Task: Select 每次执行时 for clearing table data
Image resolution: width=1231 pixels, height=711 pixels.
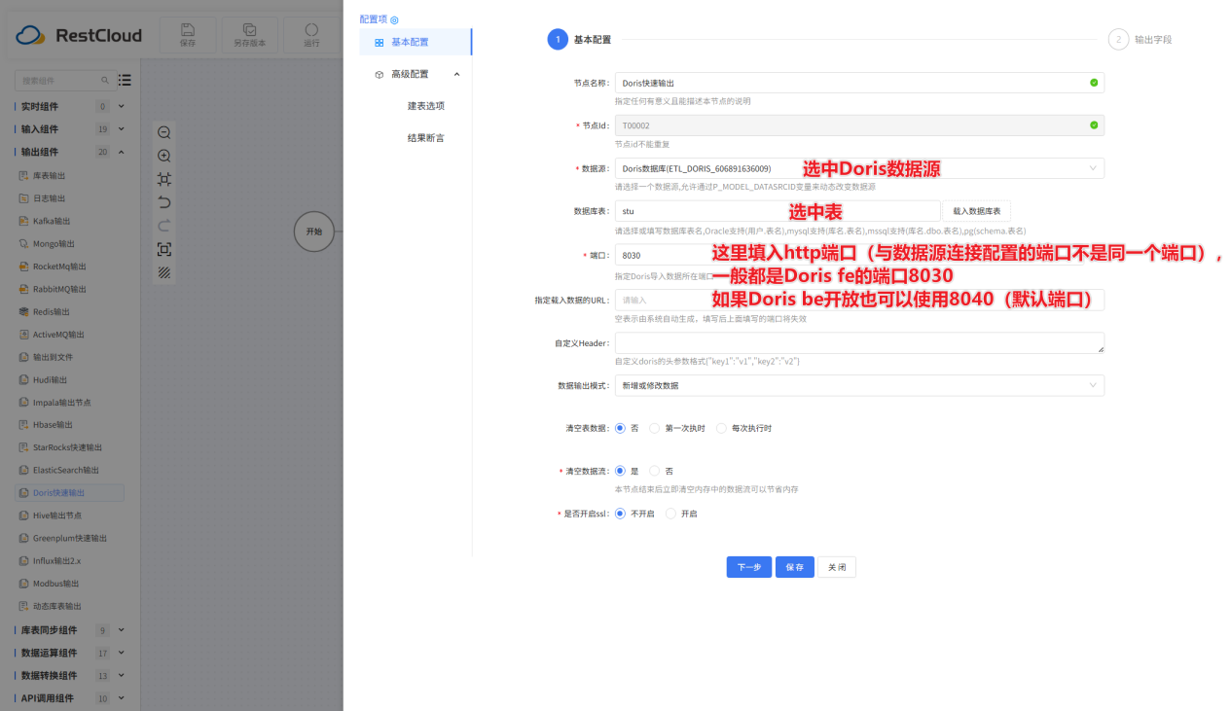Action: pyautogui.click(x=720, y=427)
